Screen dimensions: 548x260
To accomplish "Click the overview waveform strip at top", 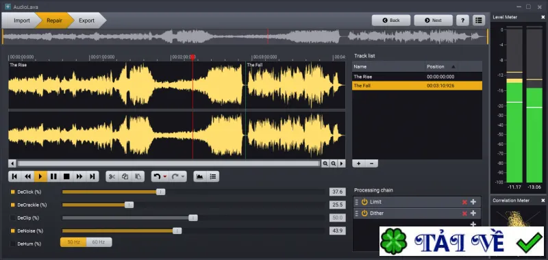I will tap(245, 36).
